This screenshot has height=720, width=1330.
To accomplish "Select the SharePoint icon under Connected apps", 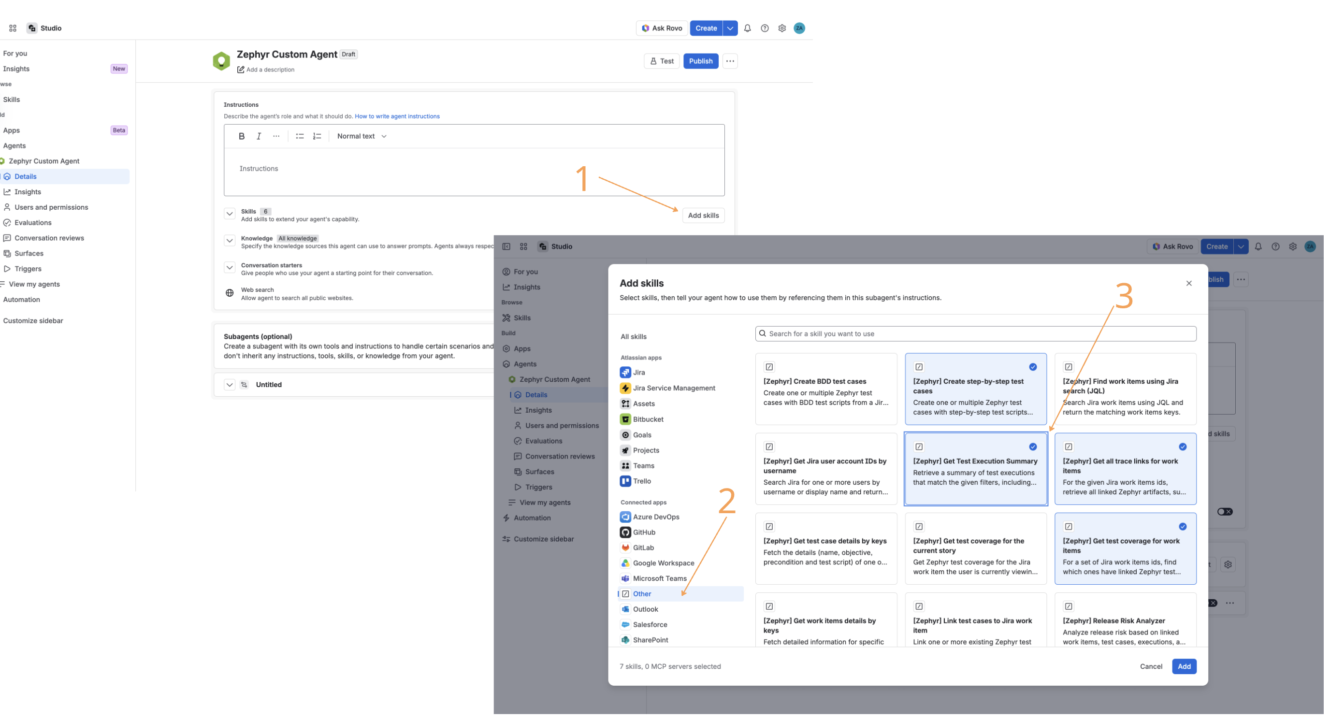I will tap(625, 640).
